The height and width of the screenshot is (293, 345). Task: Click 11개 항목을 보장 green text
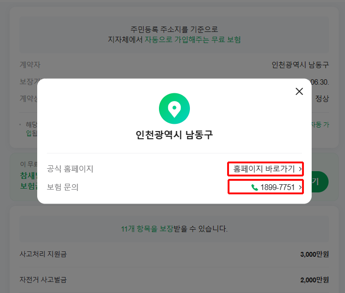(147, 229)
